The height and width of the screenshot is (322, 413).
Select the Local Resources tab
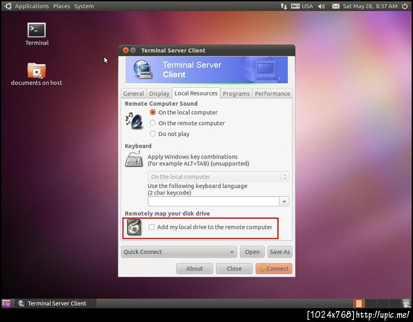pyautogui.click(x=196, y=93)
